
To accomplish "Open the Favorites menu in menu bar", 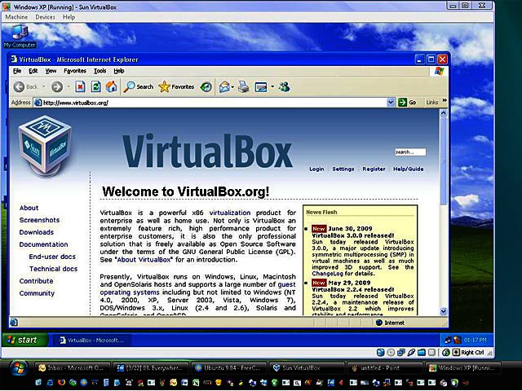I will click(x=74, y=71).
